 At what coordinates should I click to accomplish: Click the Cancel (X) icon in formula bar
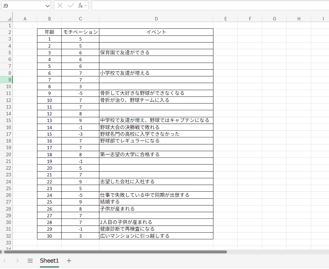[60, 5]
